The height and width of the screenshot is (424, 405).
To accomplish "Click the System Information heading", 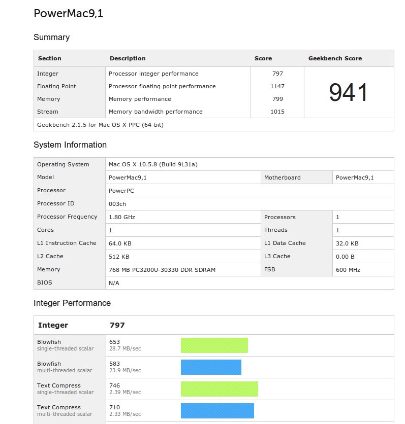I will (70, 145).
